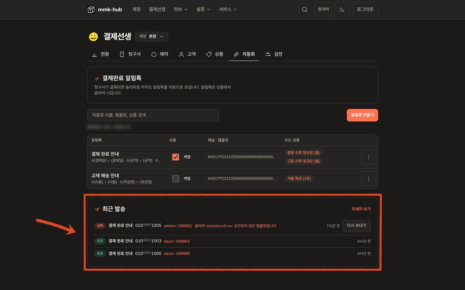Click the 쓰는 상품 column header
The height and width of the screenshot is (290, 465).
pyautogui.click(x=292, y=140)
